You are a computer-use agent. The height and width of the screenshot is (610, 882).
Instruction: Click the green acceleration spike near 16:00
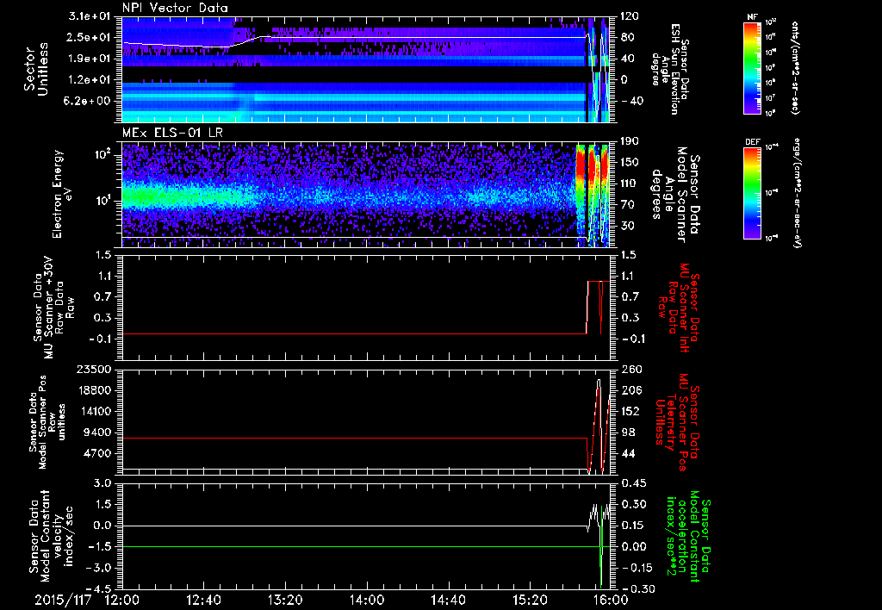601,546
